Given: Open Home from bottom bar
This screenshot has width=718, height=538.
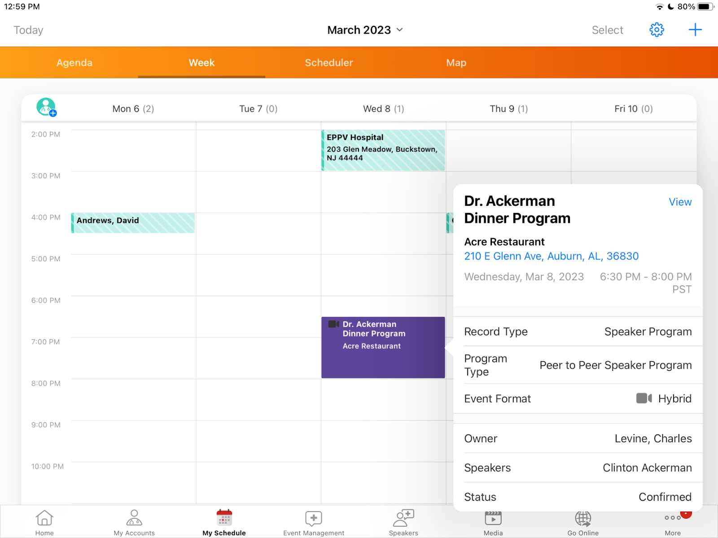Looking at the screenshot, I should coord(44,522).
